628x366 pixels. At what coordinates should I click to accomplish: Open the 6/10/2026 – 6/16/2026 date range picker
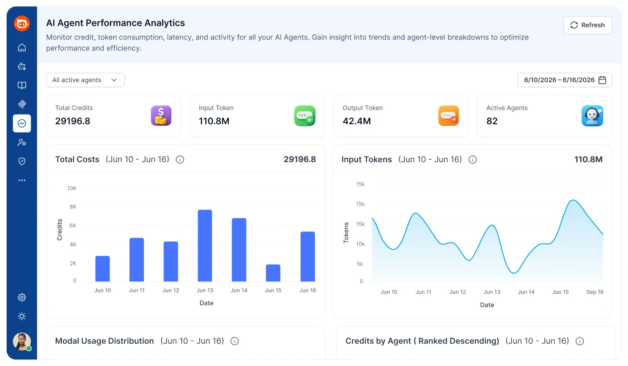[x=565, y=80]
